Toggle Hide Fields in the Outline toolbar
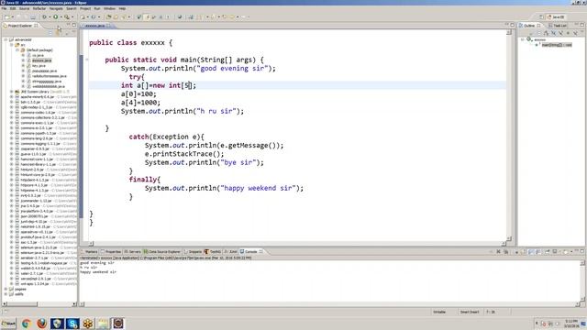Viewport: 587px width, 330px height. pos(553,33)
